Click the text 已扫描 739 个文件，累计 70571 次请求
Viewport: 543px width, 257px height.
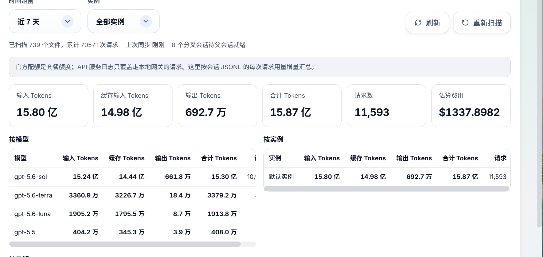[64, 45]
